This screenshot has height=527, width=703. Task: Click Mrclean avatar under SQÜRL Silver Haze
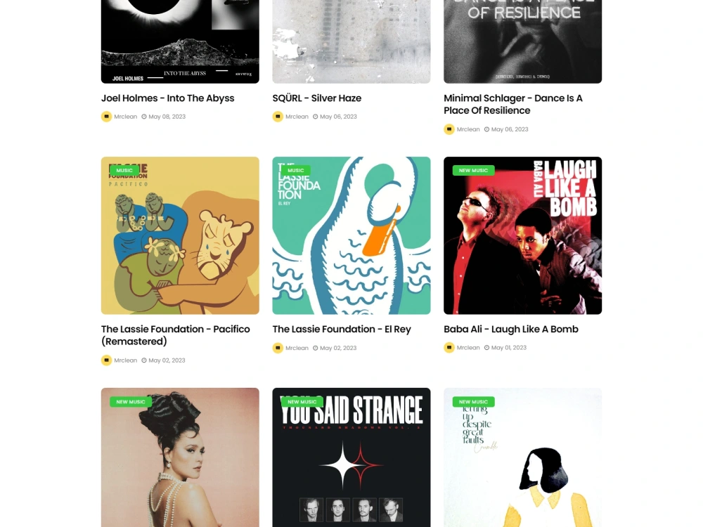click(278, 117)
